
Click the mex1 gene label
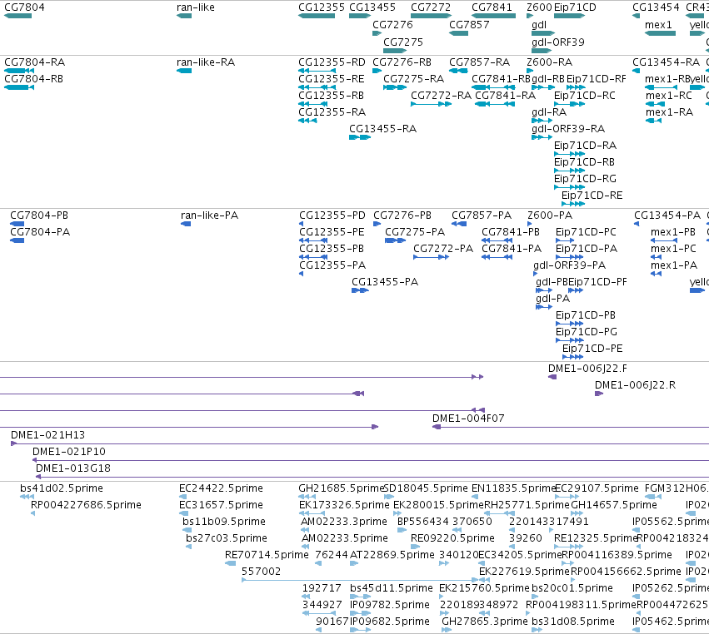click(658, 25)
